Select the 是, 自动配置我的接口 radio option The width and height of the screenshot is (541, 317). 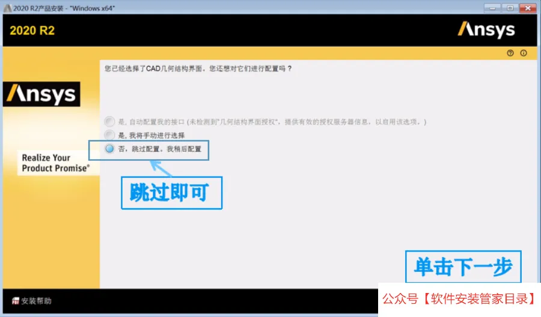110,122
